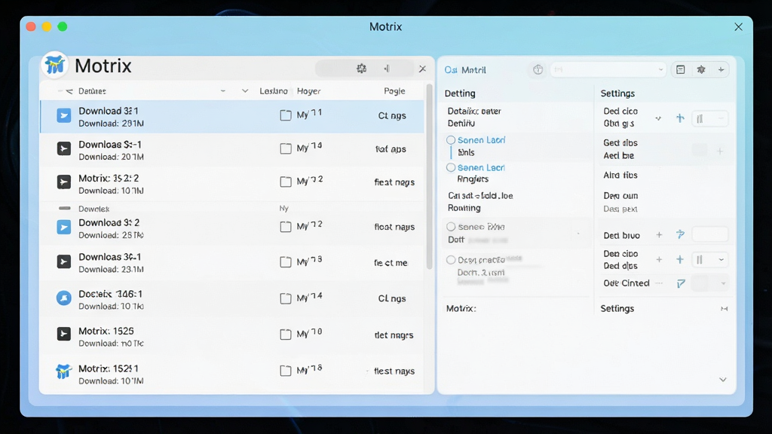The height and width of the screenshot is (434, 772).
Task: Sort by the Pagle column header
Action: pos(394,91)
